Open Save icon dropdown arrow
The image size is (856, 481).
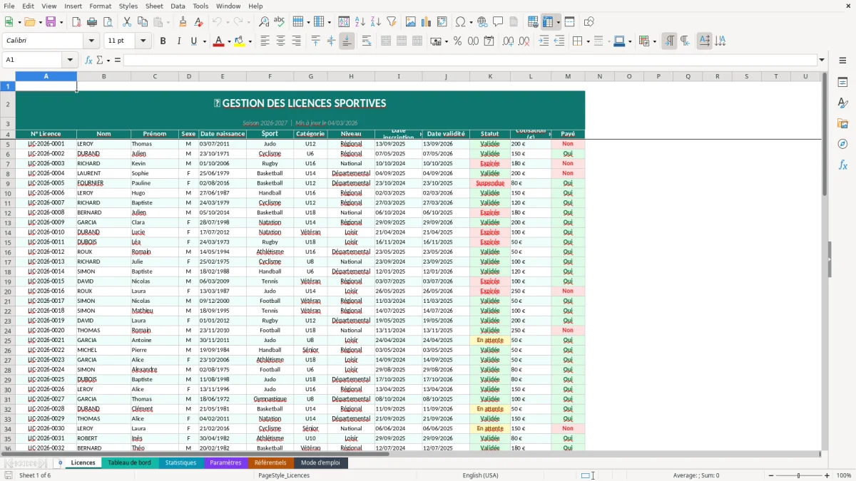click(x=61, y=22)
